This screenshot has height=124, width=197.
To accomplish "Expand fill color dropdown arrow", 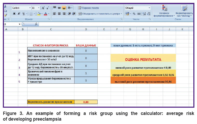I will [x=42, y=14].
